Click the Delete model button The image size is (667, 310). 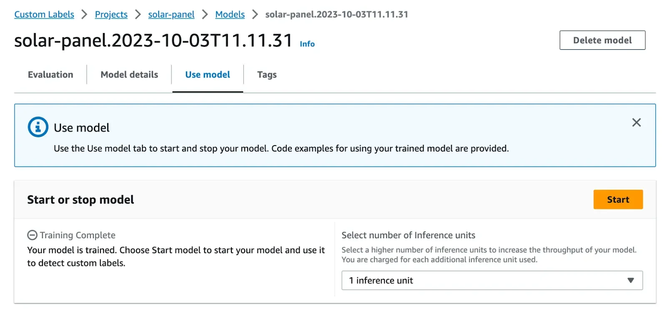tap(602, 40)
